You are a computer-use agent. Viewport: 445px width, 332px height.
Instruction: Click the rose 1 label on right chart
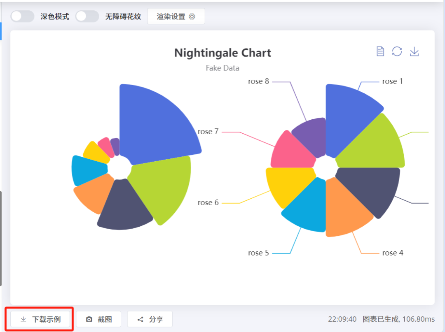pyautogui.click(x=392, y=81)
